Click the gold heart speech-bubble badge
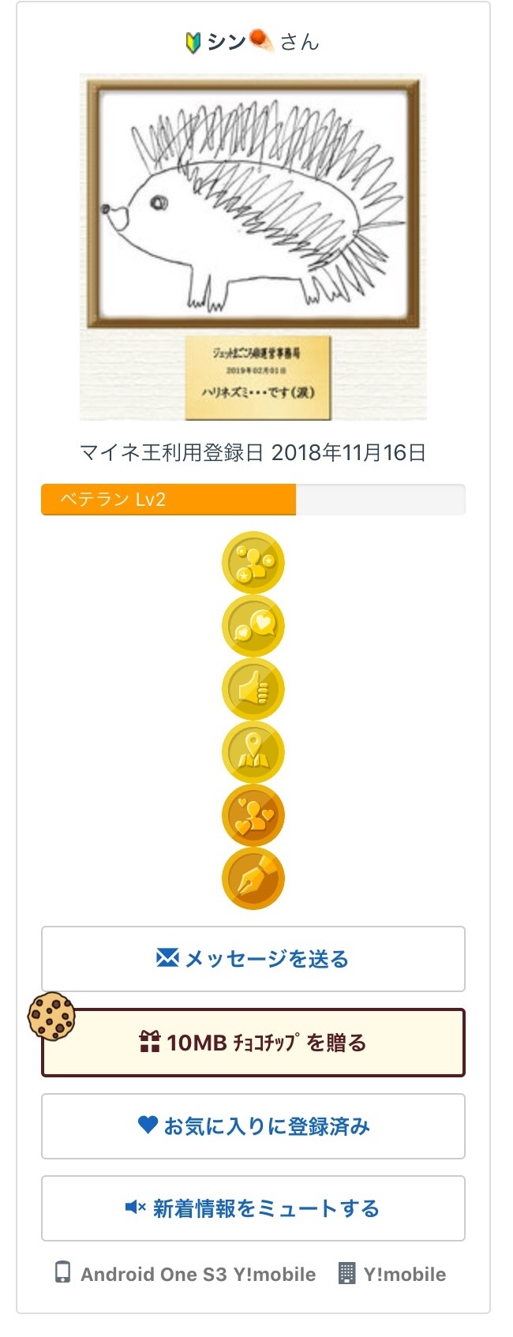 (253, 626)
